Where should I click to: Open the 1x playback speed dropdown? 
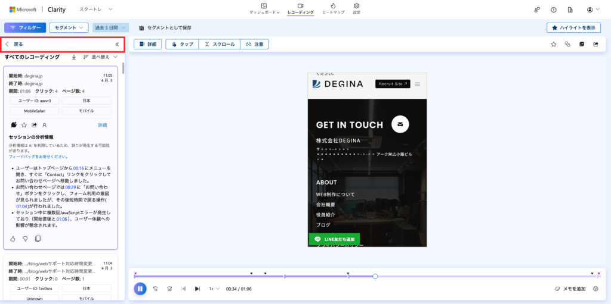214,289
